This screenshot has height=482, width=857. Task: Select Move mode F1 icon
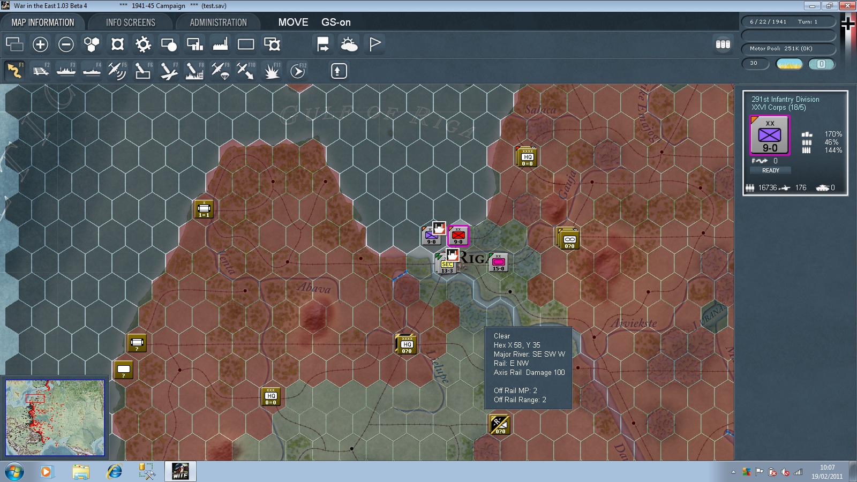click(x=14, y=71)
